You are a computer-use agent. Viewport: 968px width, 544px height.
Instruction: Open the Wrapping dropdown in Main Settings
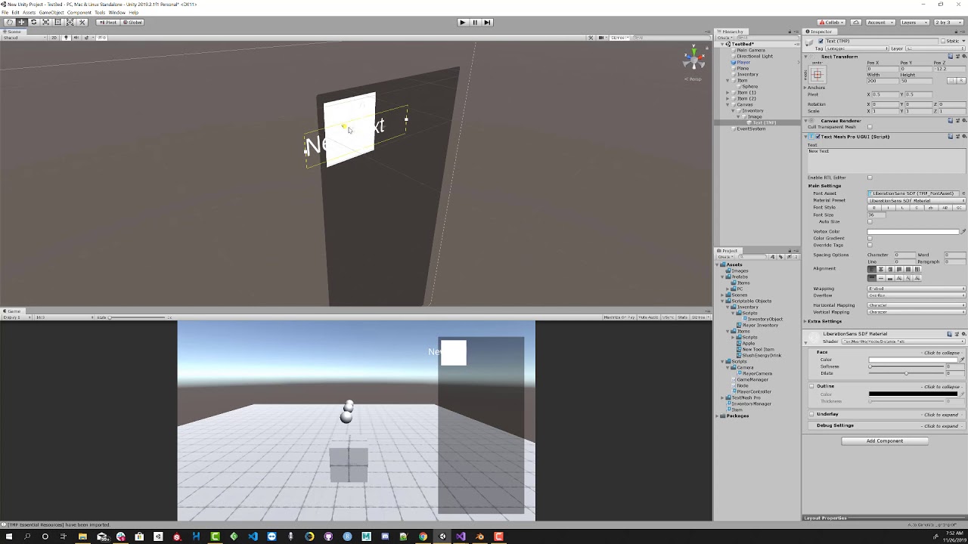tap(915, 289)
